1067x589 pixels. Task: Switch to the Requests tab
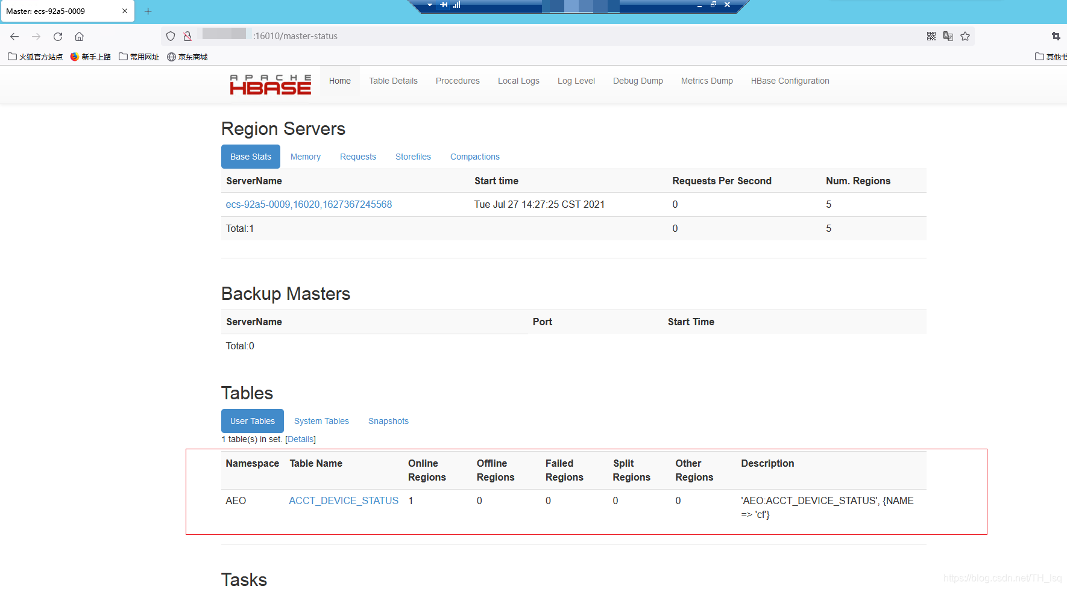tap(358, 157)
